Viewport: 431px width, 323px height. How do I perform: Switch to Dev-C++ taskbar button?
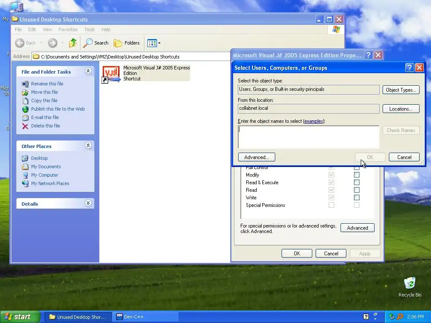[x=146, y=317]
